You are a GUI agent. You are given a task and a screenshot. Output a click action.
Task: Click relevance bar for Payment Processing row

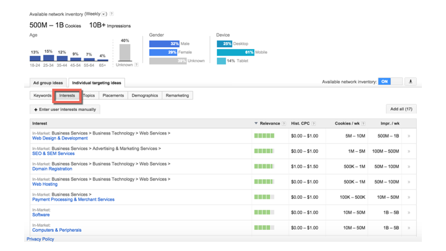point(265,197)
